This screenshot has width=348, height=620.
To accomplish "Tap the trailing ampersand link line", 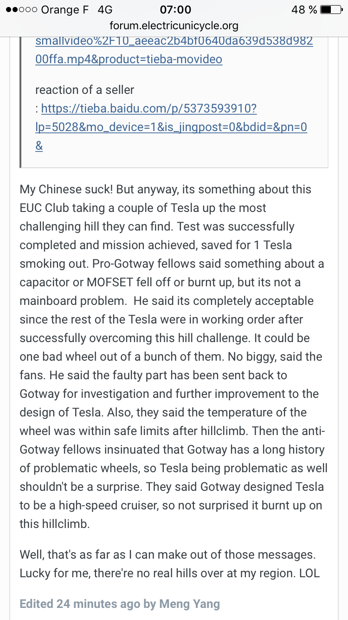I will [x=39, y=146].
